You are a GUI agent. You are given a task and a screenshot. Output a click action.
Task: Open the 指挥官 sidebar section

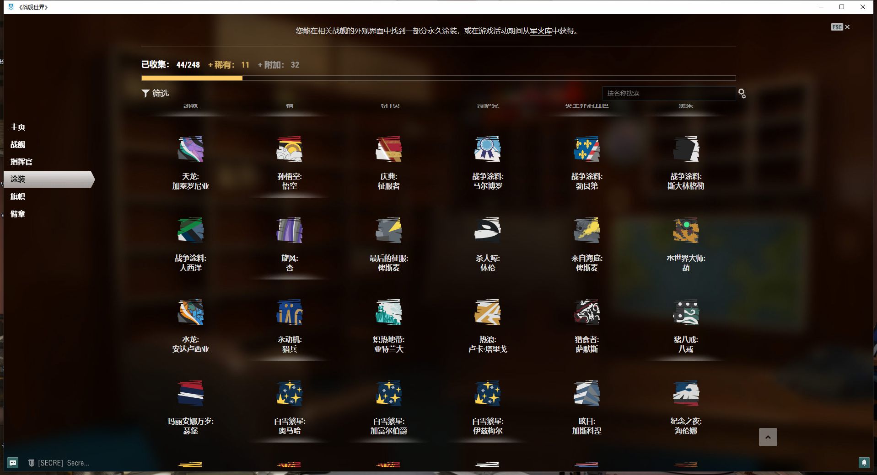point(22,162)
